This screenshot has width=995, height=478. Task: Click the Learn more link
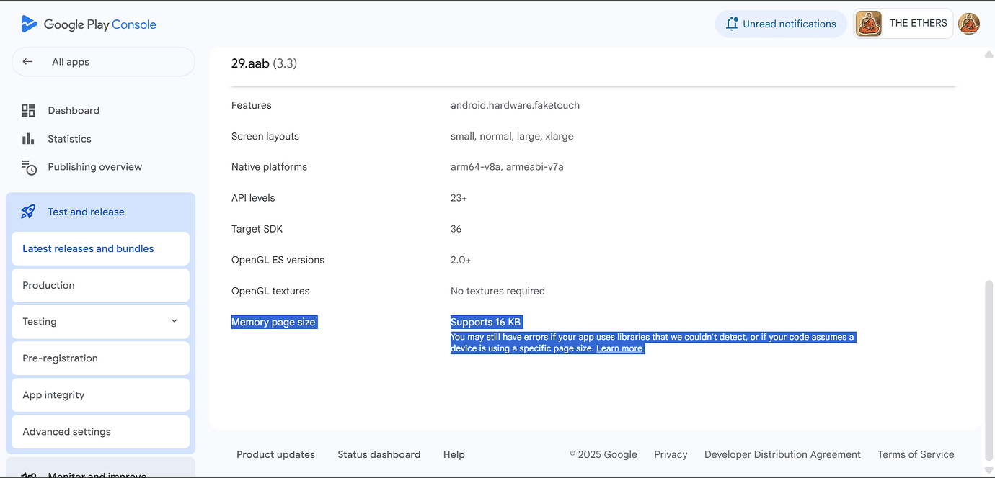(619, 348)
